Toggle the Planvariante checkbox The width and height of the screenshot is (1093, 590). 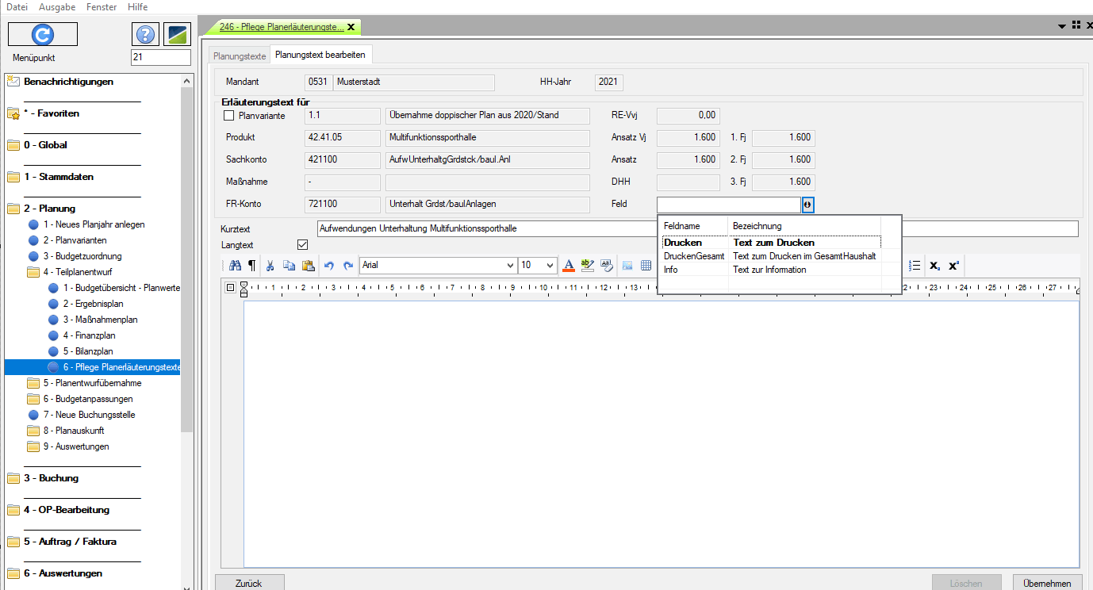pos(229,116)
